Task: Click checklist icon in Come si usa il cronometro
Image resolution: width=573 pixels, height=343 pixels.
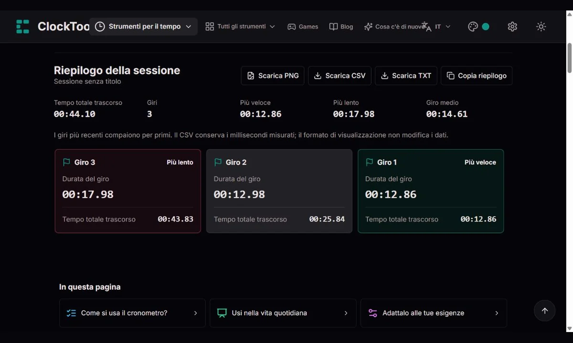Action: point(71,313)
